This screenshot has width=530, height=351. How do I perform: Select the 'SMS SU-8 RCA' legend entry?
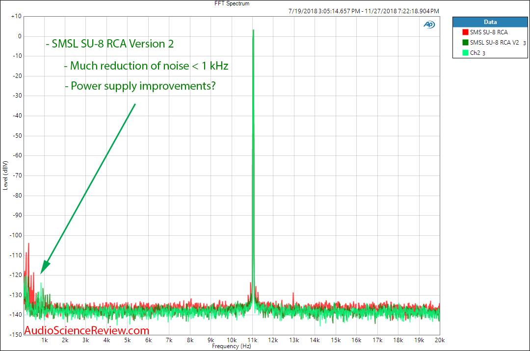point(489,32)
